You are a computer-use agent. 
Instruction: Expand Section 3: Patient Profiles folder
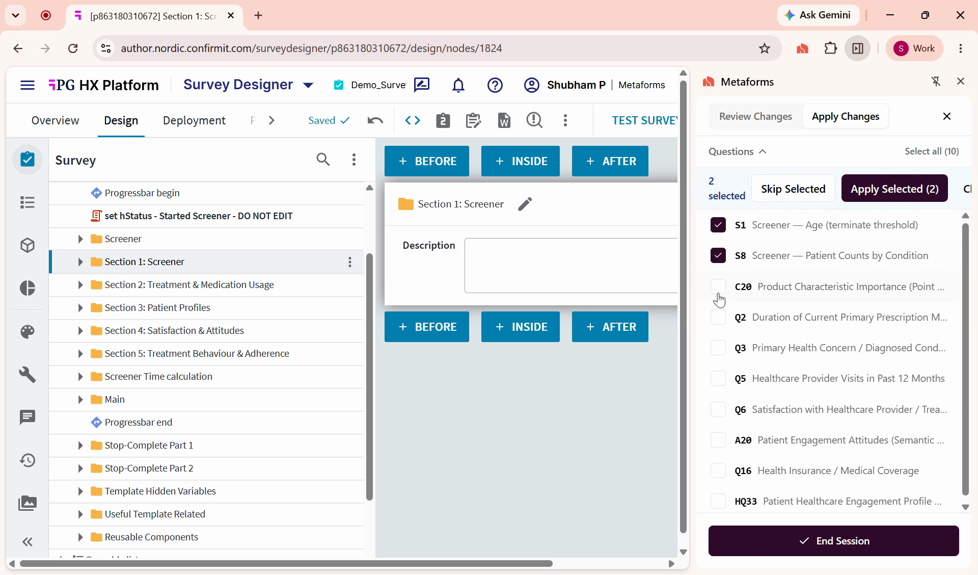tap(80, 308)
